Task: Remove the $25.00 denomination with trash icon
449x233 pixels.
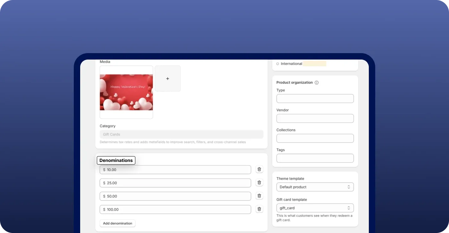Action: tap(259, 183)
